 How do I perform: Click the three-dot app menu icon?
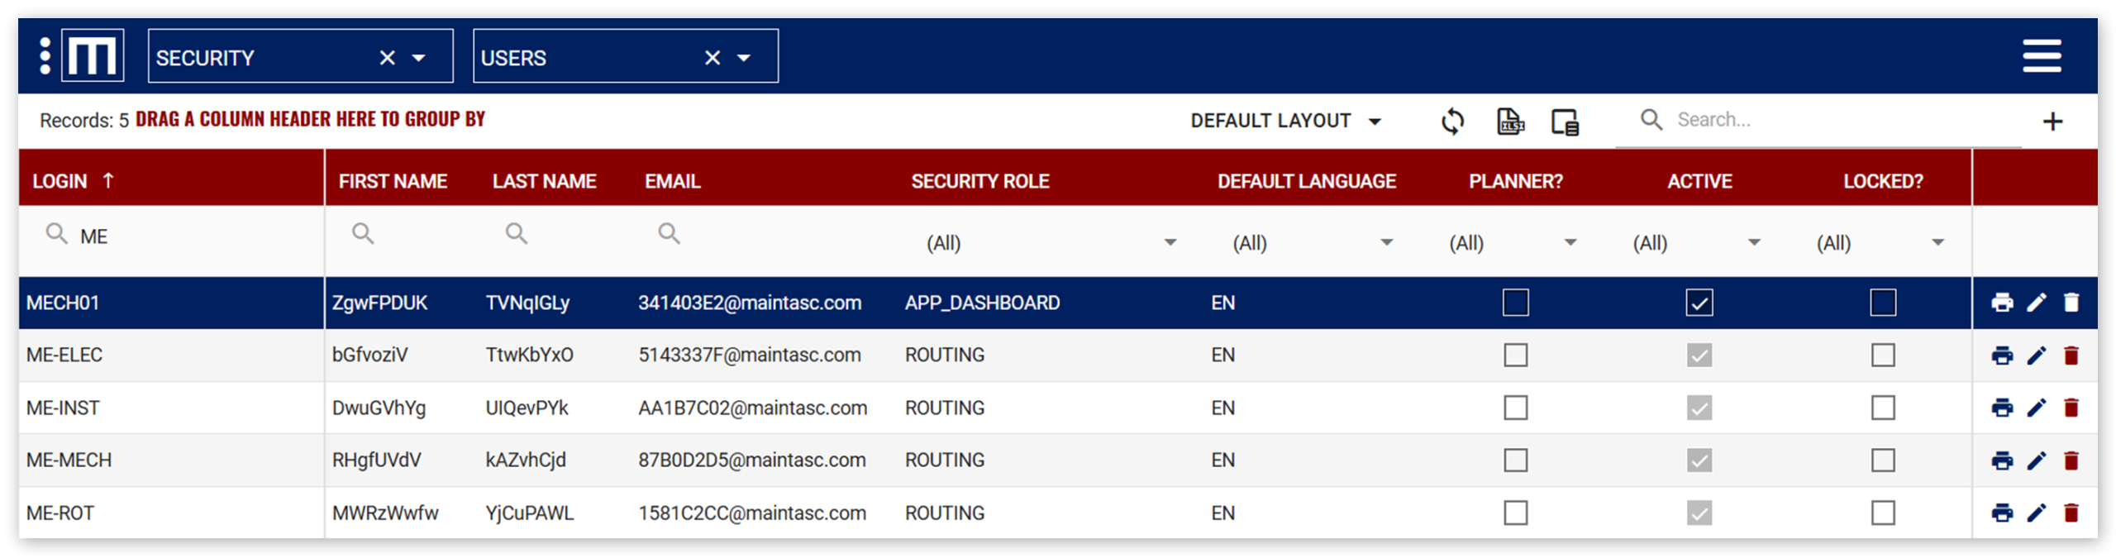tap(45, 56)
